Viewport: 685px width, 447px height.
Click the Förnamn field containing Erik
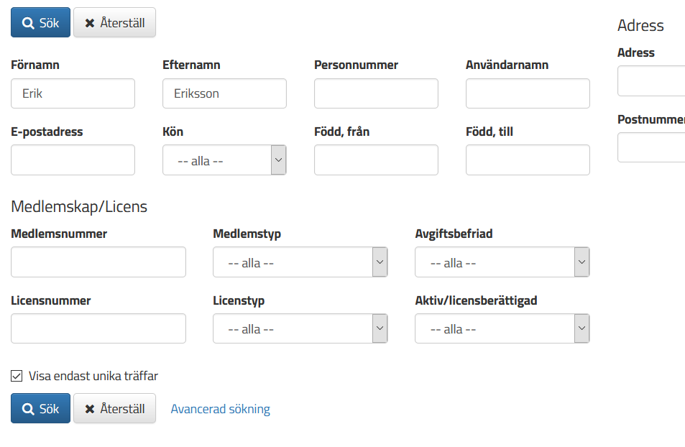coord(73,93)
